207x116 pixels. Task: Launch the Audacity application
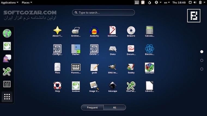[94, 31]
